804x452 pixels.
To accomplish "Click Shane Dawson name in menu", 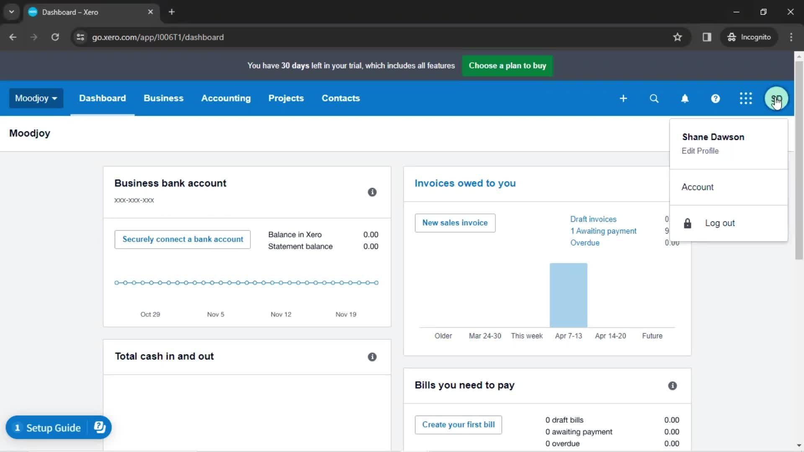I will (713, 137).
